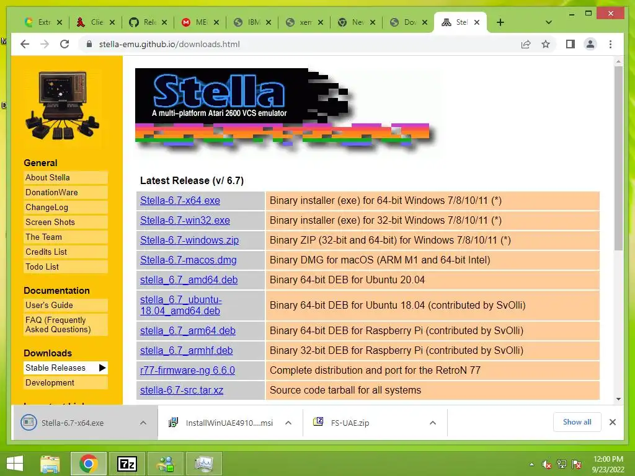Open the tab search chevron
The height and width of the screenshot is (476, 635).
pyautogui.click(x=548, y=22)
